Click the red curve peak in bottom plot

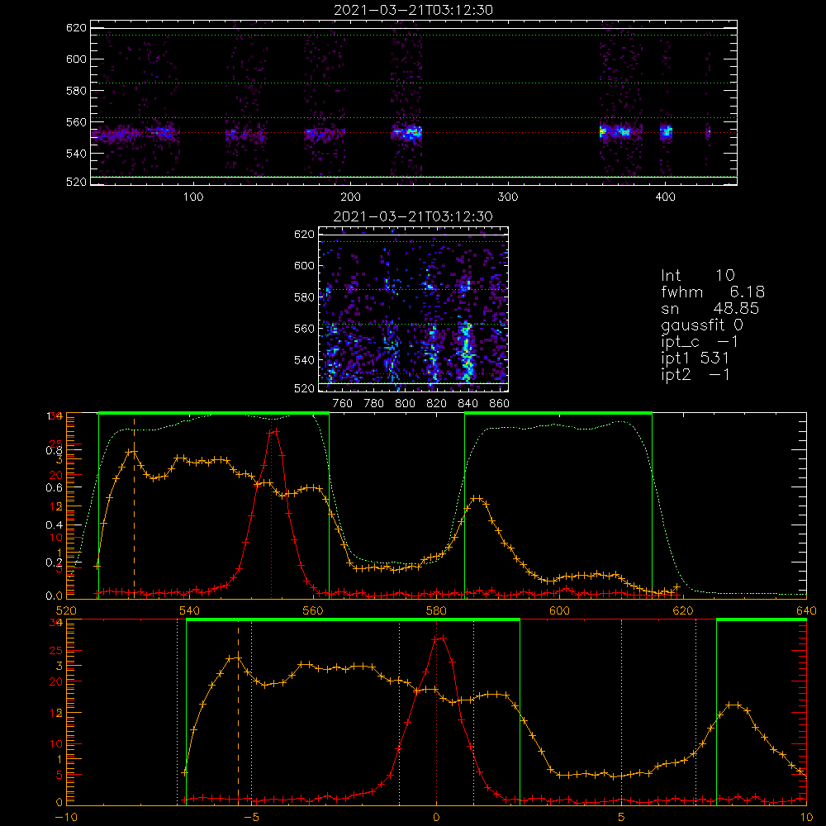[439, 638]
